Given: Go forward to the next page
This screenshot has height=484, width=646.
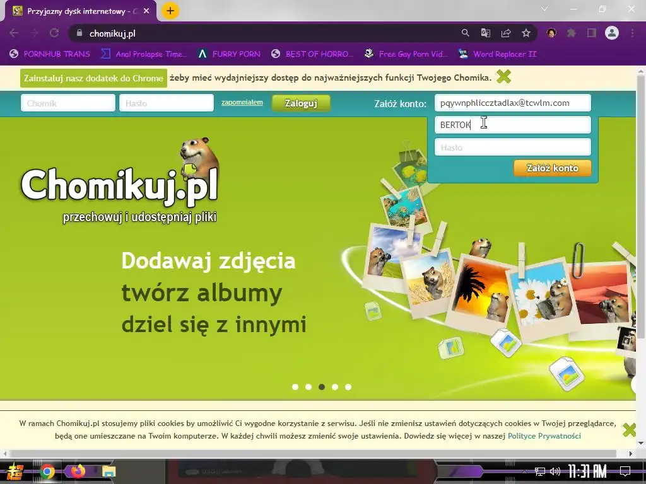Looking at the screenshot, I should tap(34, 33).
